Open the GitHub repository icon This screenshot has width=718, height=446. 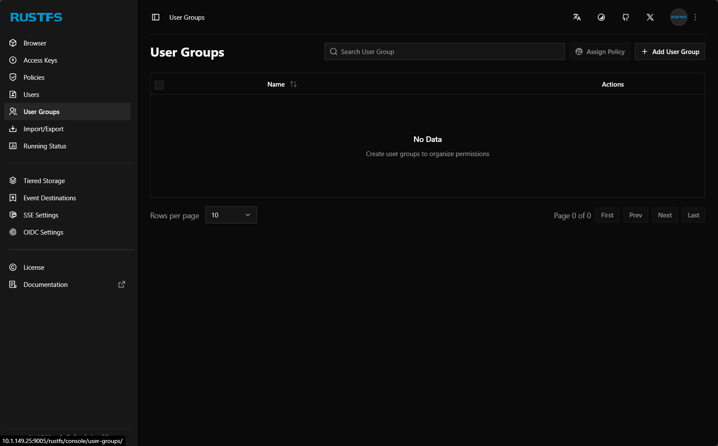point(626,17)
